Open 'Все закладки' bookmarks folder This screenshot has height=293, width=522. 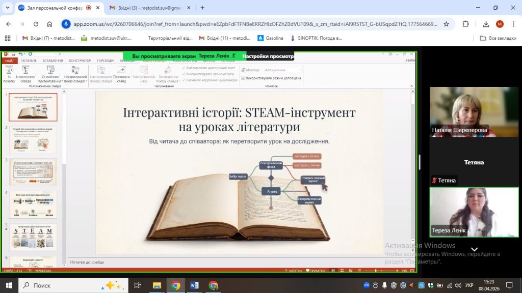click(x=499, y=38)
